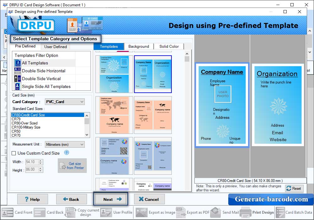The height and width of the screenshot is (220, 314).
Task: Switch to Templates tab
Action: point(109,47)
